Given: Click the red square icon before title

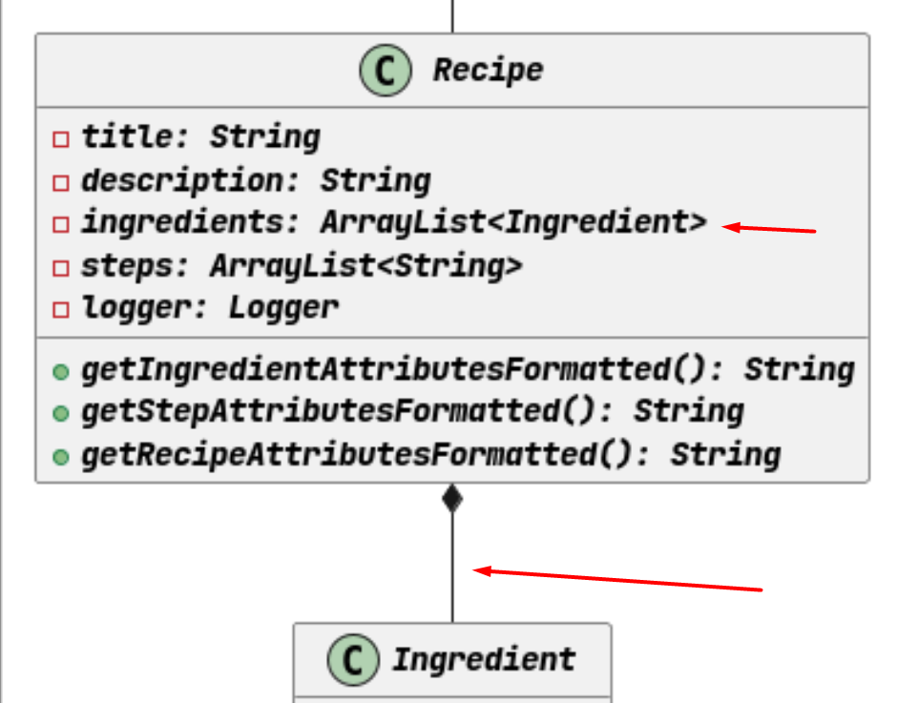Looking at the screenshot, I should tap(61, 139).
